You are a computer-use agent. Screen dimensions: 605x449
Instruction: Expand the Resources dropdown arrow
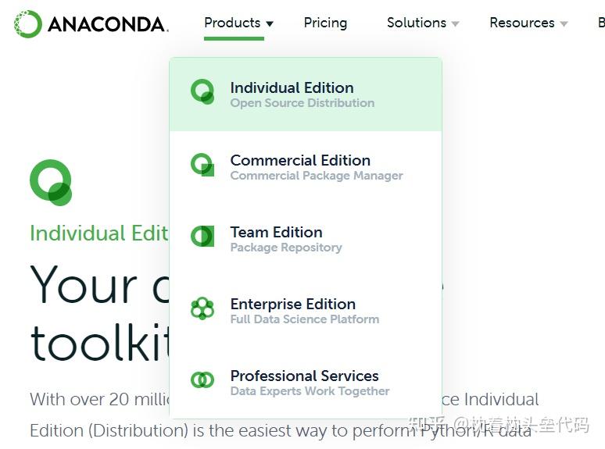pyautogui.click(x=564, y=24)
